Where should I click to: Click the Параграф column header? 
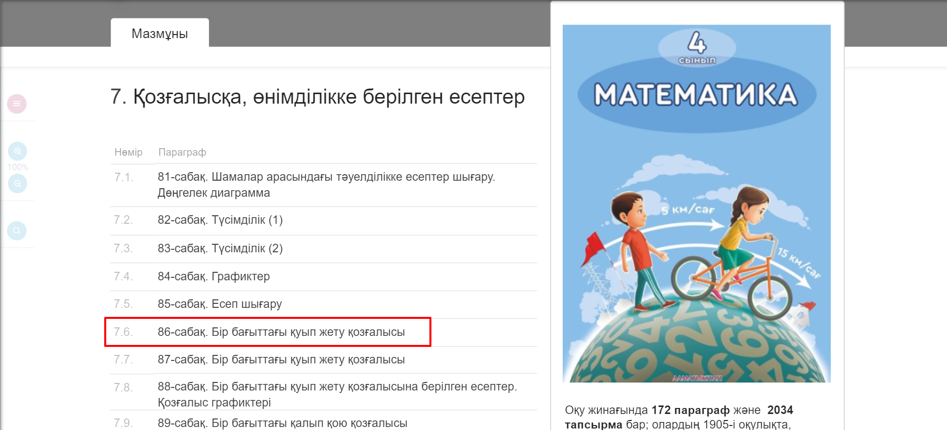(x=182, y=152)
